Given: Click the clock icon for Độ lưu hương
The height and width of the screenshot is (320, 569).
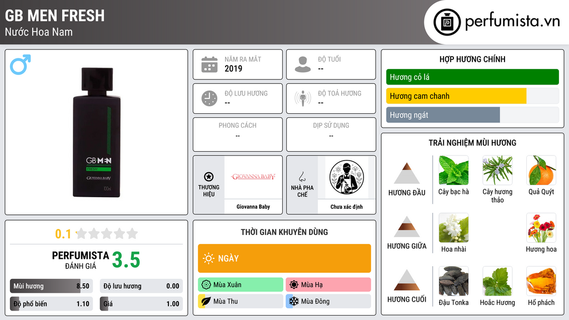Looking at the screenshot, I should 209,98.
